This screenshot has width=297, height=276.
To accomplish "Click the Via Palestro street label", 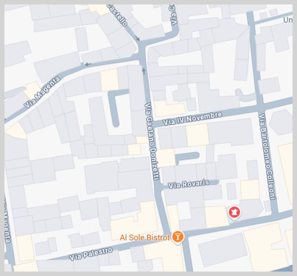I will tap(91, 254).
